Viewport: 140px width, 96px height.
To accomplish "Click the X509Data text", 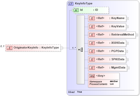I will point(118,43).
